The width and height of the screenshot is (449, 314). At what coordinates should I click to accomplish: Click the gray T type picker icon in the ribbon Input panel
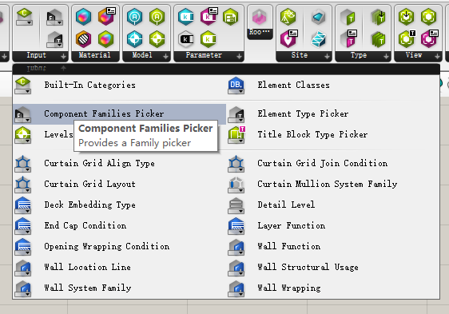[x=54, y=39]
